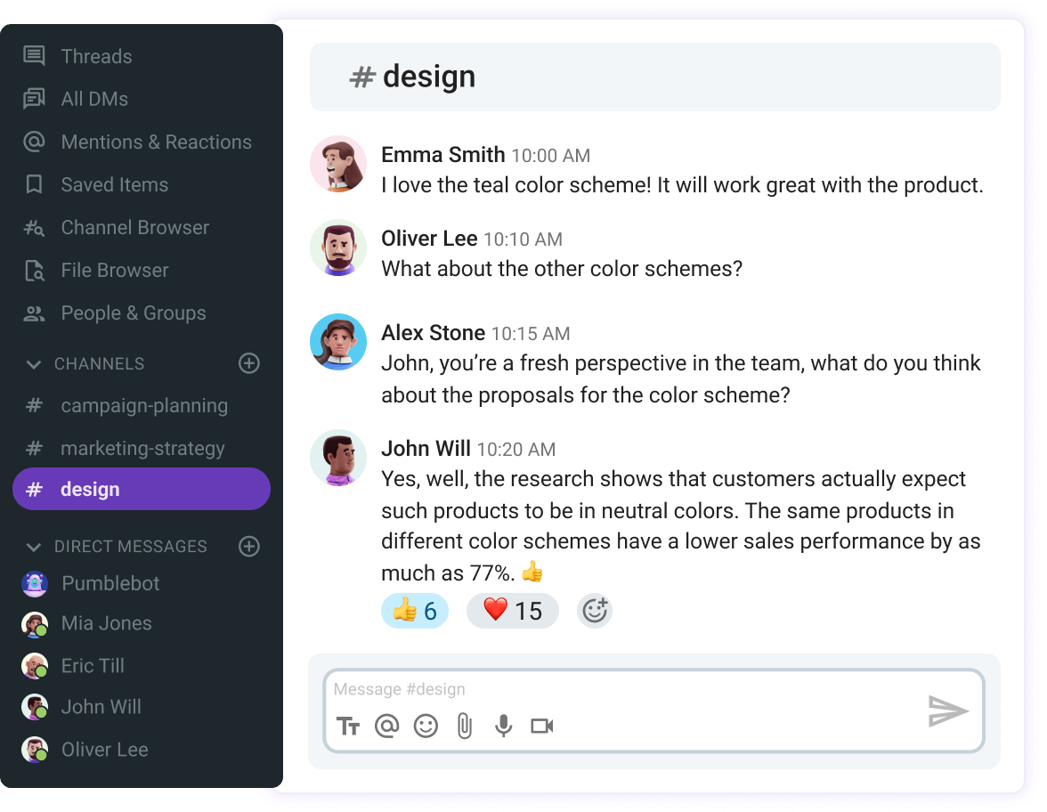Collapse the Direct Messages section

point(34,547)
